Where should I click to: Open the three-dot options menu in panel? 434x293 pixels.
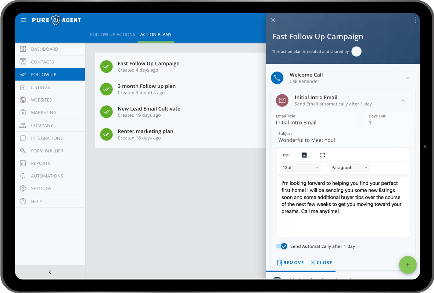click(x=415, y=20)
